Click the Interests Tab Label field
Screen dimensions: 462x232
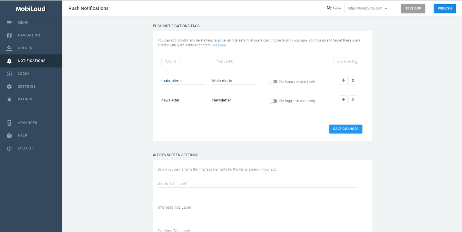click(x=258, y=208)
